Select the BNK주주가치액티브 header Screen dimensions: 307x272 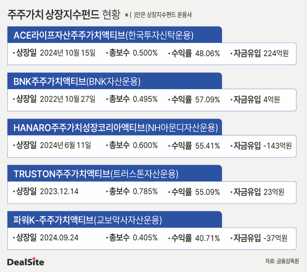tap(77, 81)
